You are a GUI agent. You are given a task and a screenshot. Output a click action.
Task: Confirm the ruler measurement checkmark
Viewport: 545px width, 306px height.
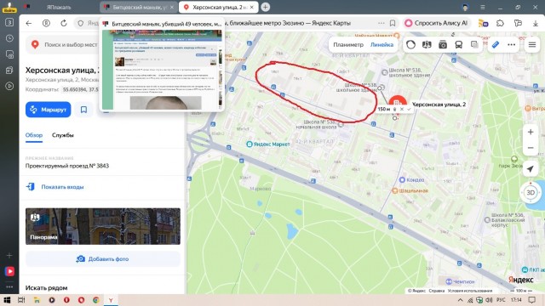click(409, 109)
